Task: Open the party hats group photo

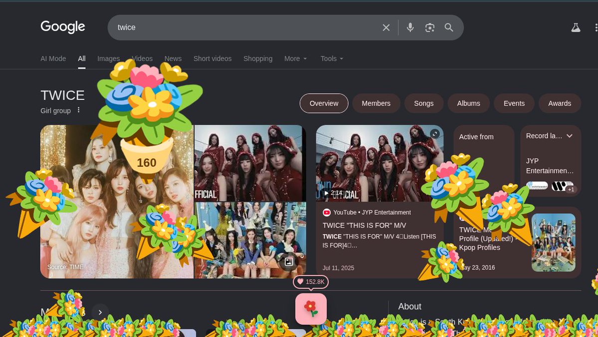Action: pyautogui.click(x=250, y=240)
